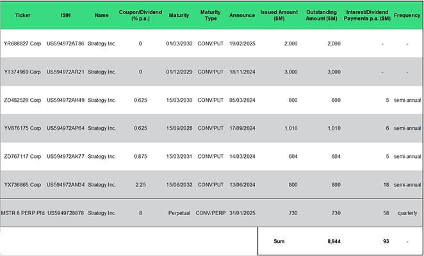Click interest payment value 18
The height and width of the screenshot is (256, 424).
386,184
